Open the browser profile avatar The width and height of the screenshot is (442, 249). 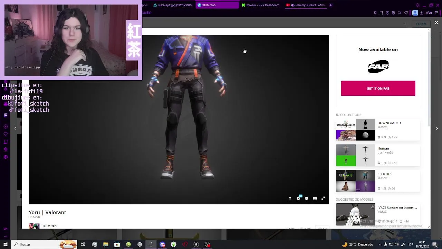tap(415, 13)
